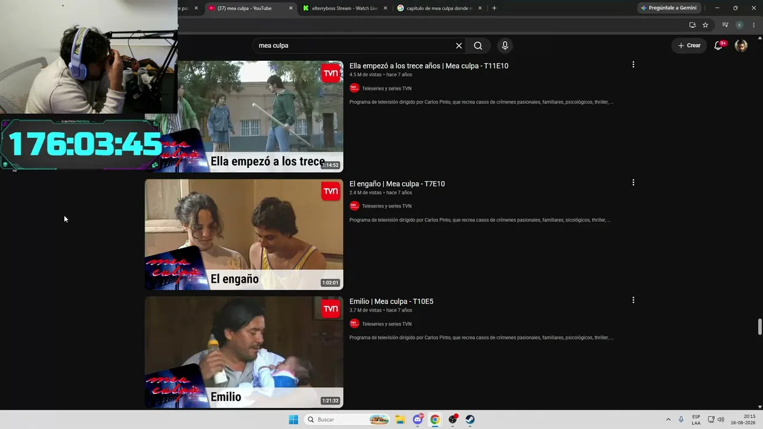Image resolution: width=763 pixels, height=429 pixels.
Task: Click the TVN channel avatar under El engaño
Action: tap(354, 206)
